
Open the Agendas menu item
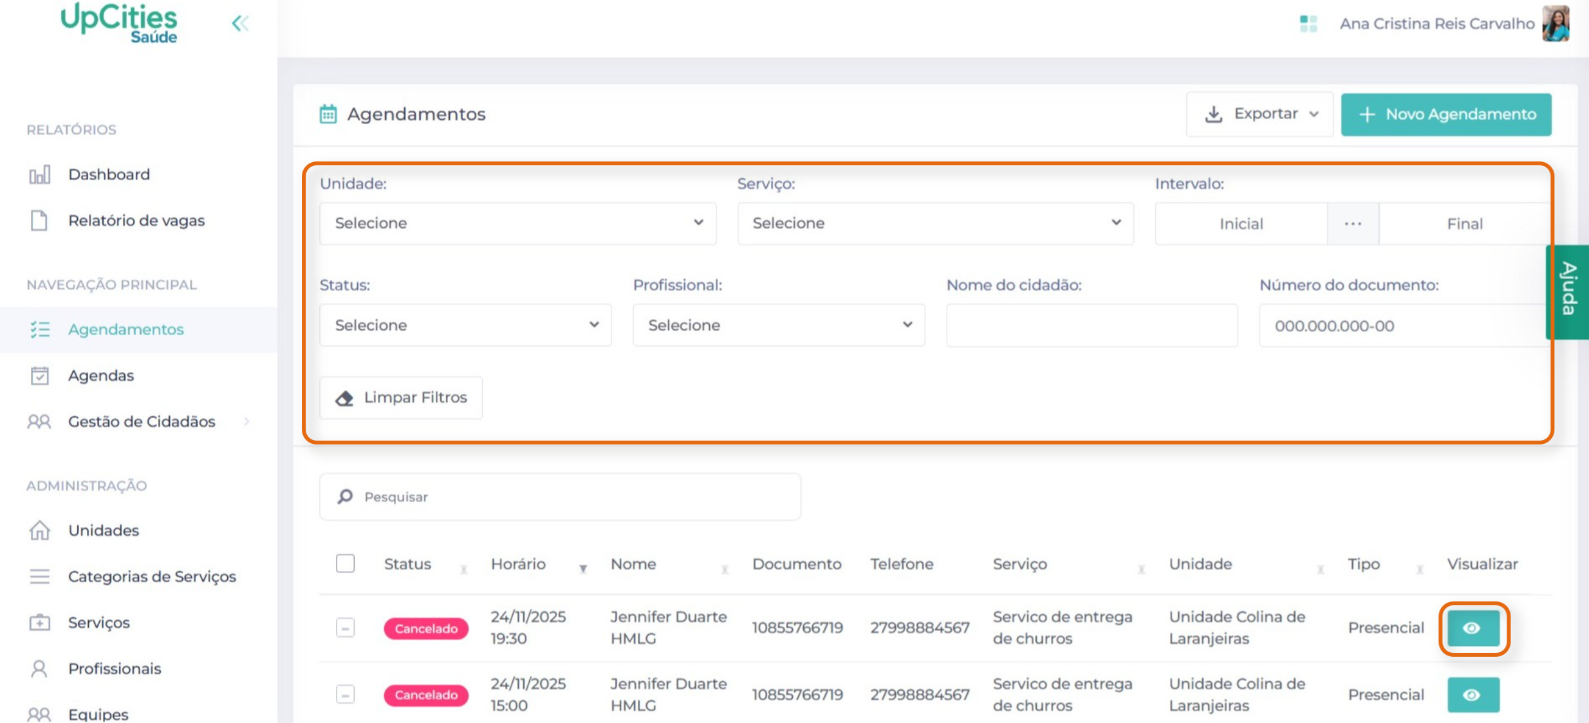(101, 376)
